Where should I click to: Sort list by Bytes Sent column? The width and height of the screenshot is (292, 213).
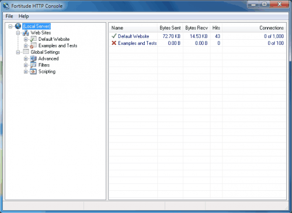click(170, 28)
